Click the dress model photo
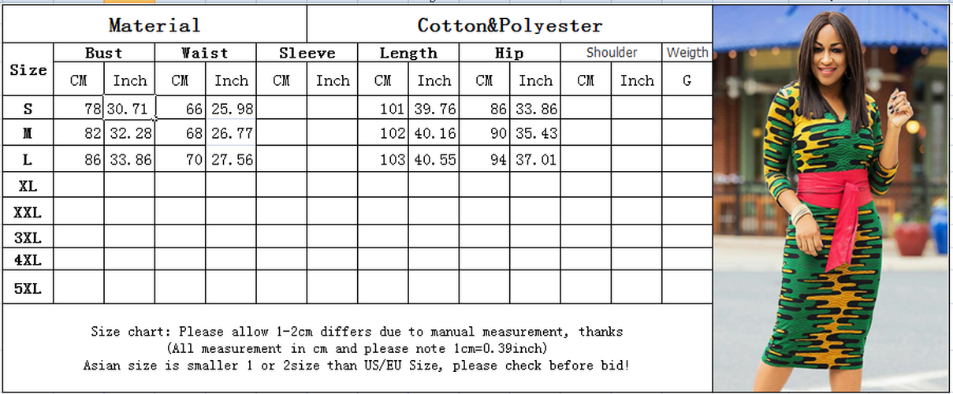This screenshot has height=394, width=953. (x=832, y=197)
